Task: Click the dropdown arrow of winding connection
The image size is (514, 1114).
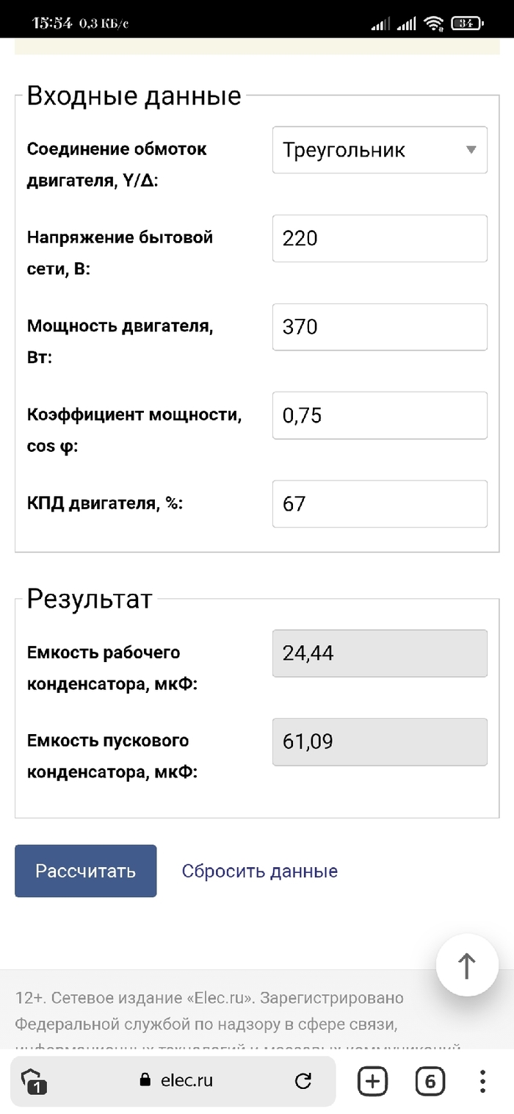Action: point(471,150)
